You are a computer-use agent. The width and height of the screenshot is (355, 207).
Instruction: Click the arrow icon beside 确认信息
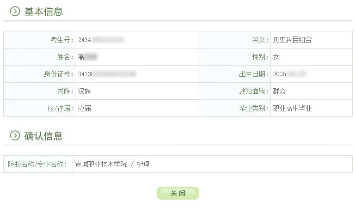15,135
